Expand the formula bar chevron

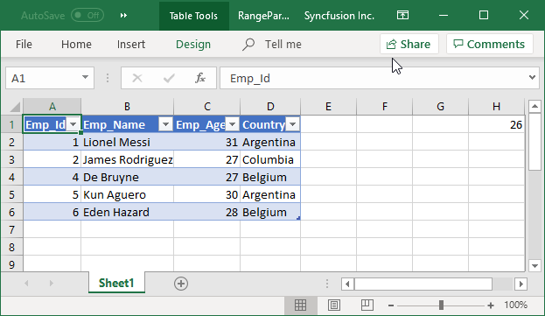click(x=532, y=78)
